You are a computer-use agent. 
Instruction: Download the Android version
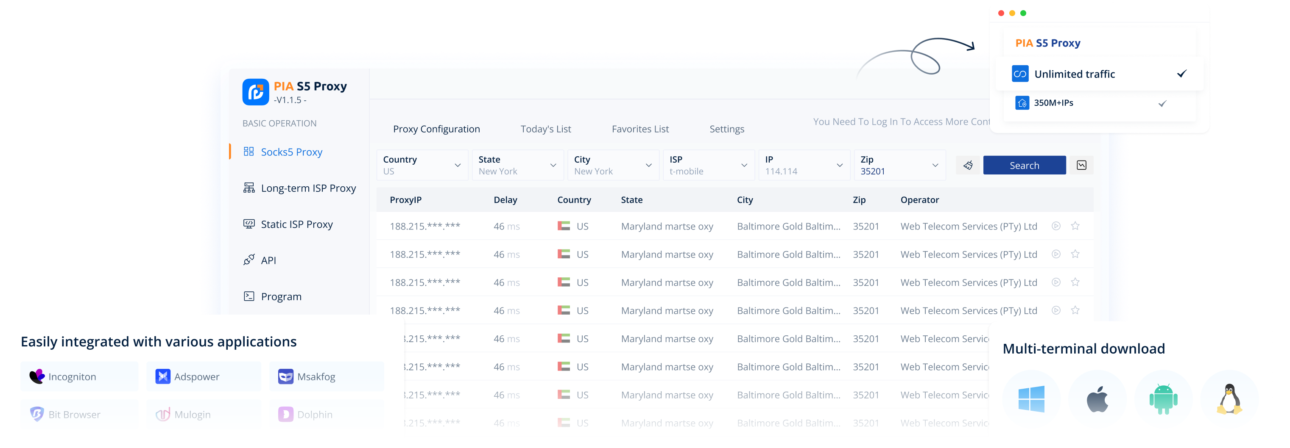coord(1163,398)
